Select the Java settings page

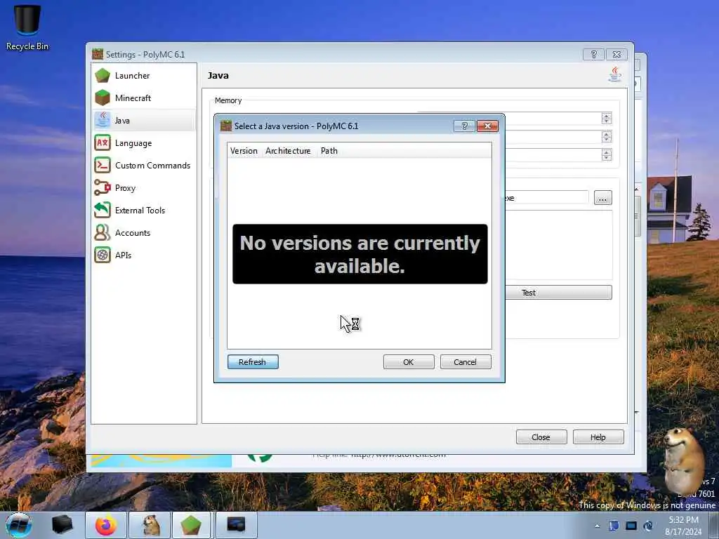pos(143,121)
